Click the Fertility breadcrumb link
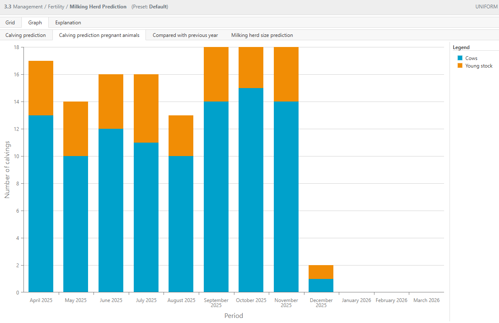 (56, 7)
